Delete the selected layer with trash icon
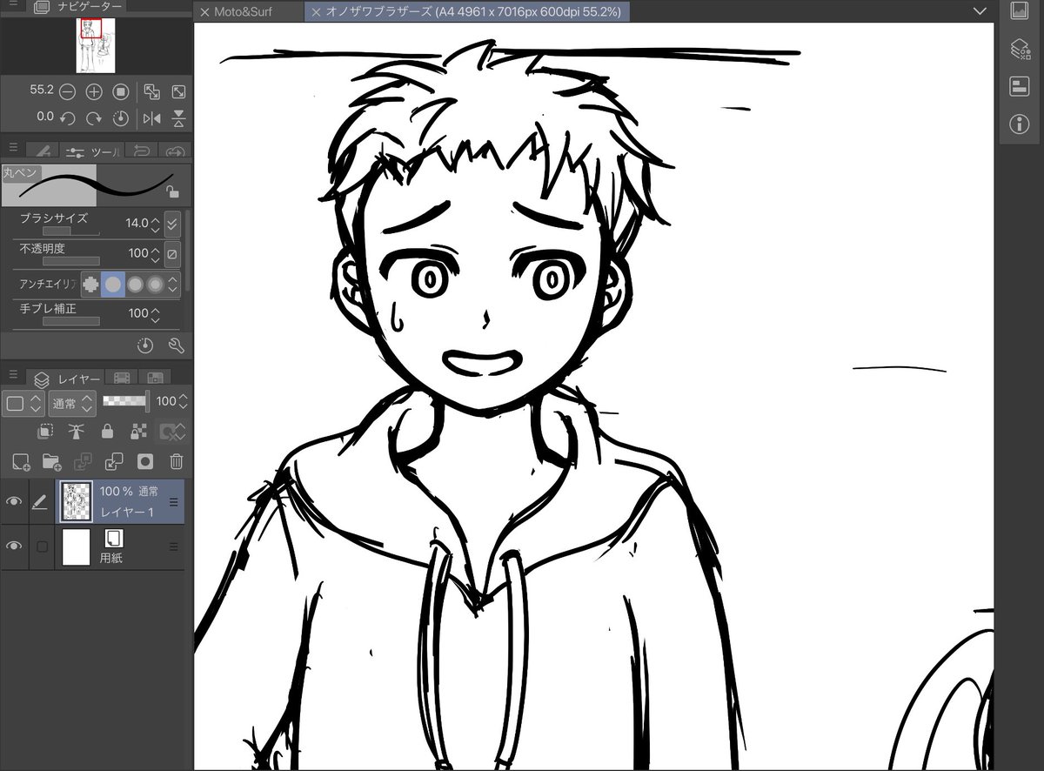The height and width of the screenshot is (771, 1044). (176, 460)
